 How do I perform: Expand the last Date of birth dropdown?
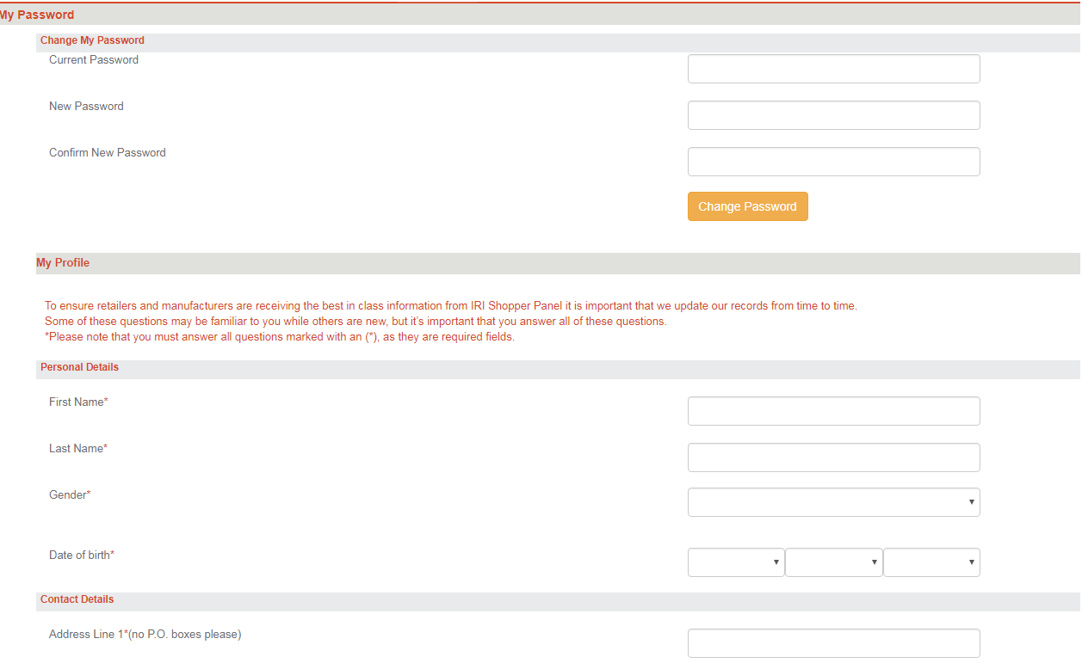point(931,562)
